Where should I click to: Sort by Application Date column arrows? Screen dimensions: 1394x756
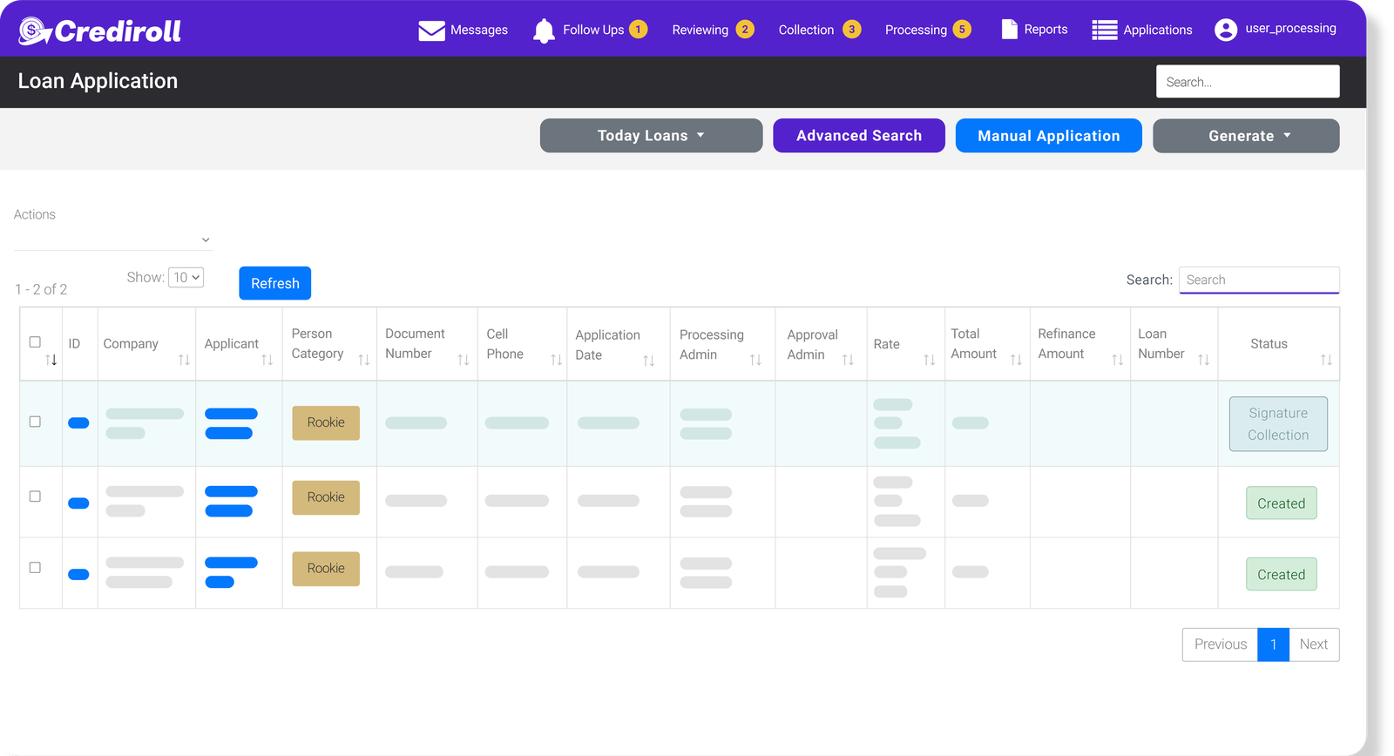pos(648,361)
